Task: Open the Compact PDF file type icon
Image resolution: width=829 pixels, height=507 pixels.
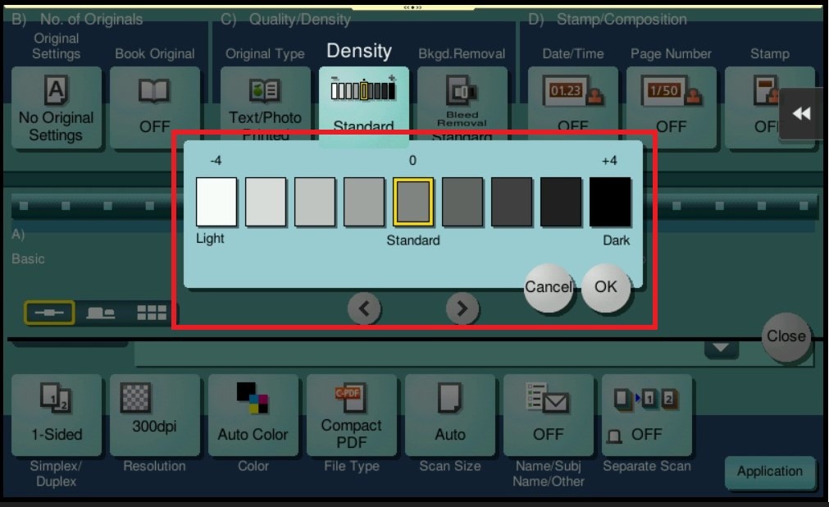Action: pyautogui.click(x=351, y=415)
